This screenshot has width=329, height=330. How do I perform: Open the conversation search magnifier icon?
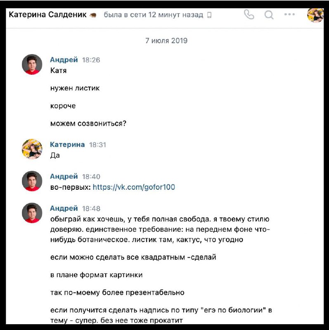269,15
